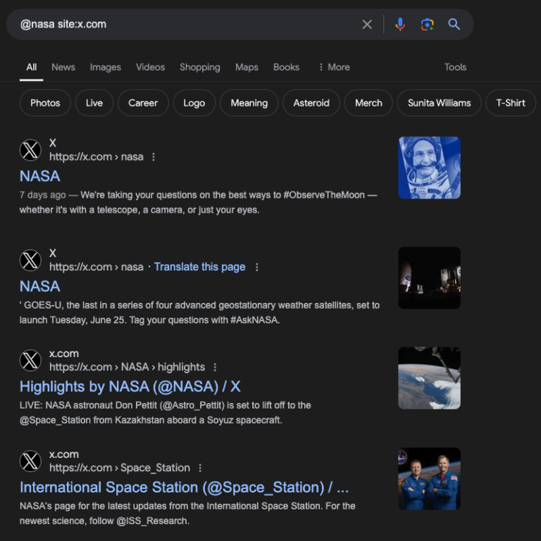Switch to the Images tab

pos(105,67)
